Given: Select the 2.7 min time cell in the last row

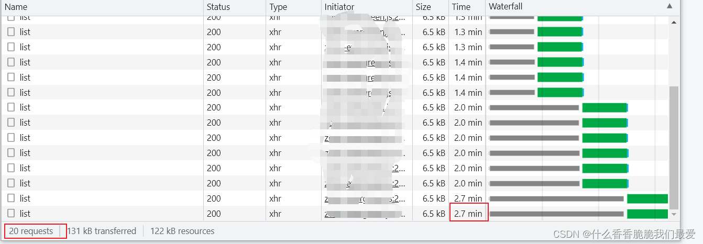Looking at the screenshot, I should click(x=468, y=214).
